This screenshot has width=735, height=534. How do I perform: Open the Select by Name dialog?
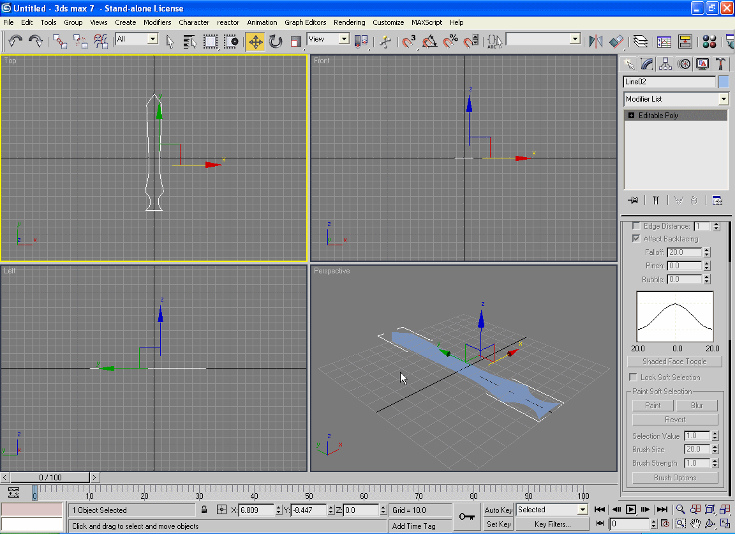pos(189,42)
